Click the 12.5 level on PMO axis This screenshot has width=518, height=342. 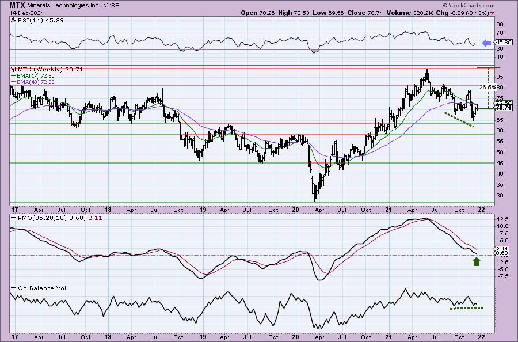pos(502,219)
